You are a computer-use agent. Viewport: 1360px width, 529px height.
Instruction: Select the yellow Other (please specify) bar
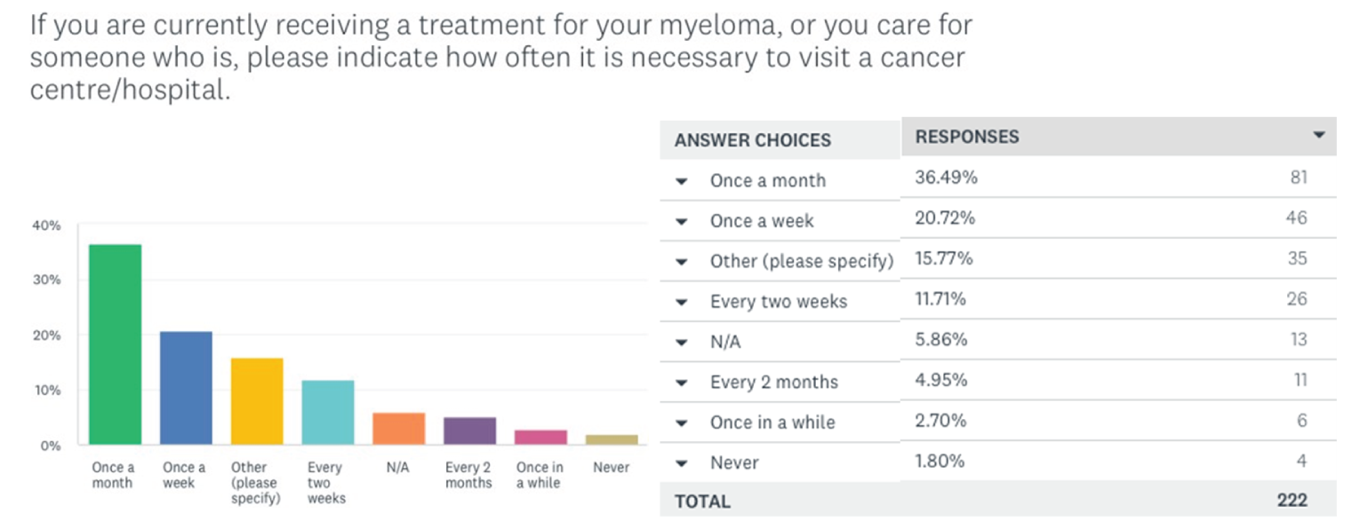[x=257, y=401]
